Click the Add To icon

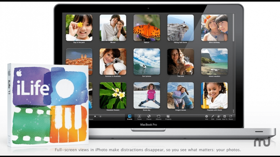[225, 117]
